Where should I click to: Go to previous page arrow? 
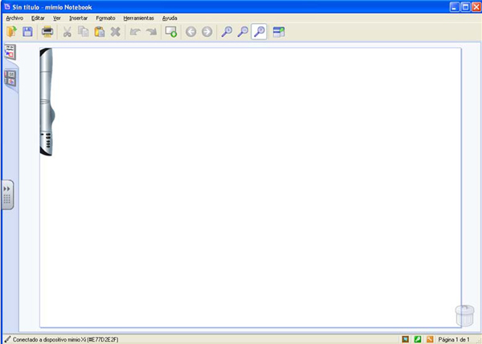pos(191,32)
